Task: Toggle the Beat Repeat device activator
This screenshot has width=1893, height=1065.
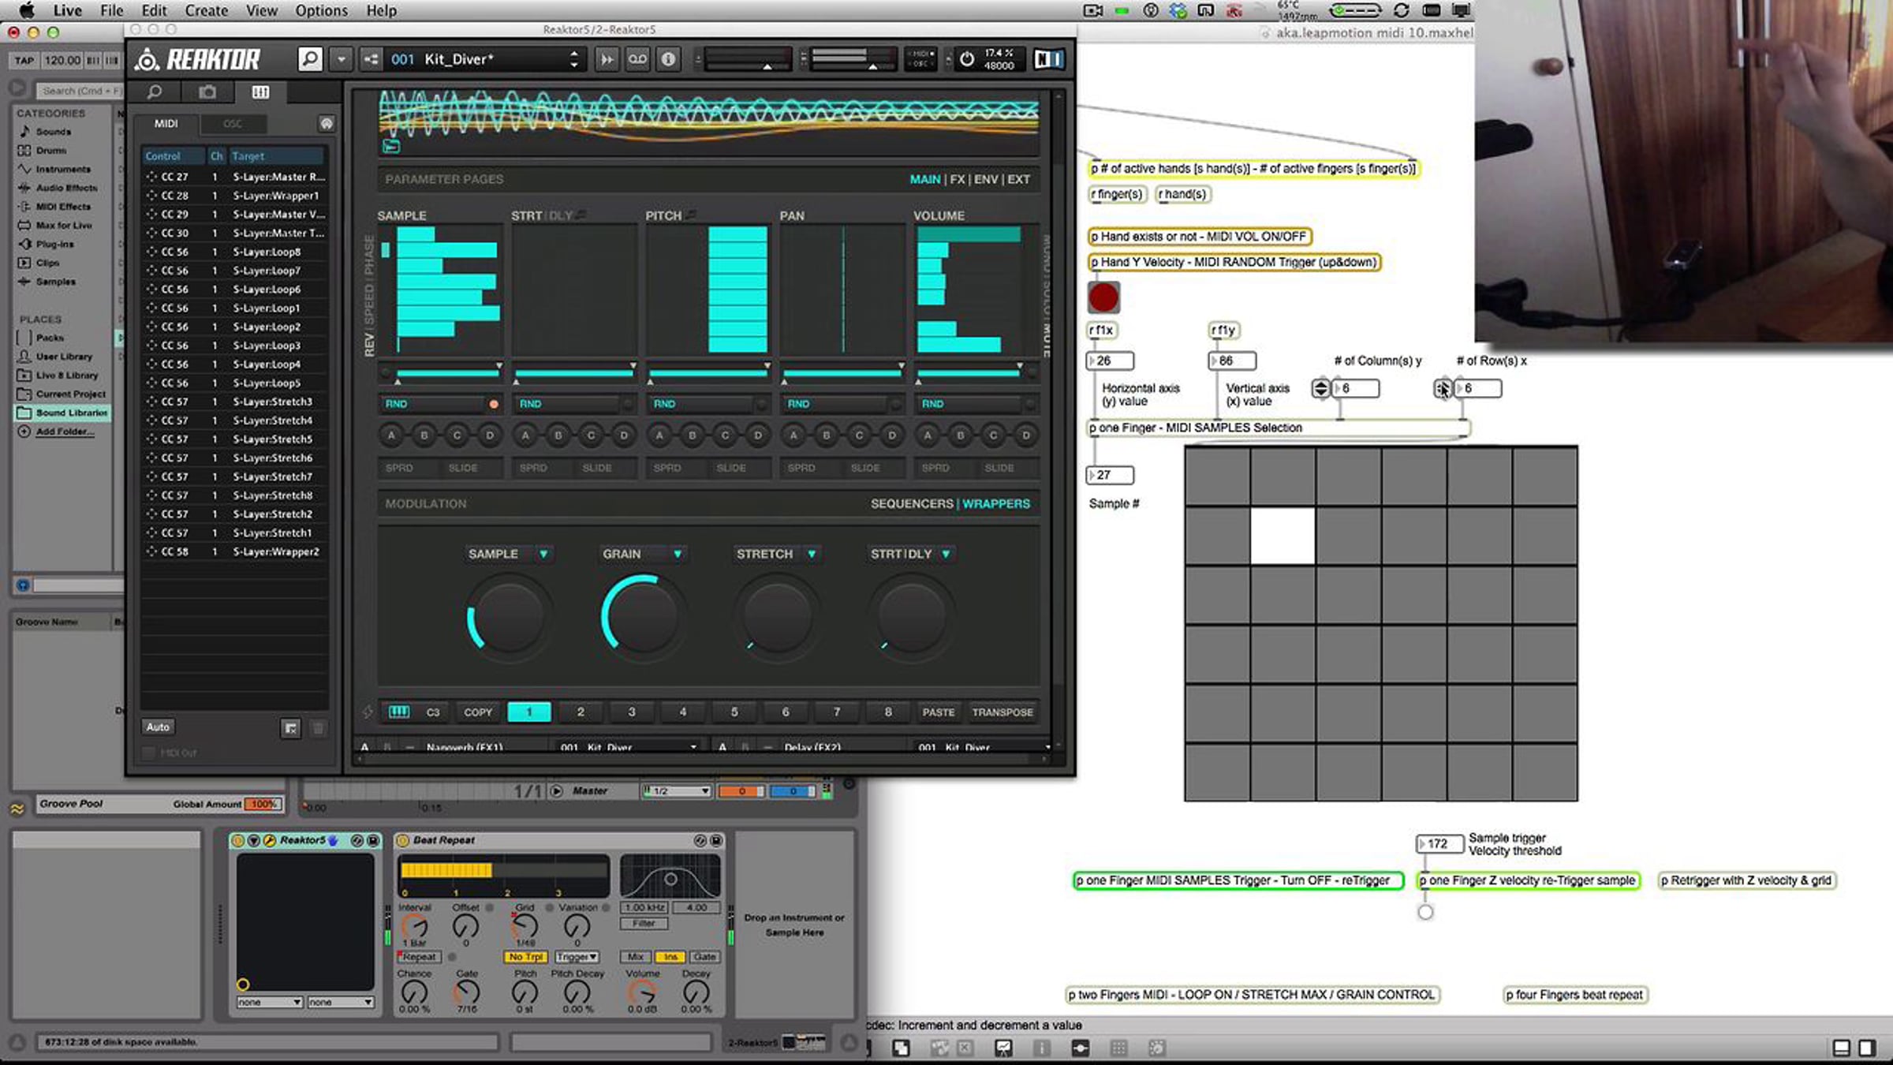Action: (x=402, y=841)
